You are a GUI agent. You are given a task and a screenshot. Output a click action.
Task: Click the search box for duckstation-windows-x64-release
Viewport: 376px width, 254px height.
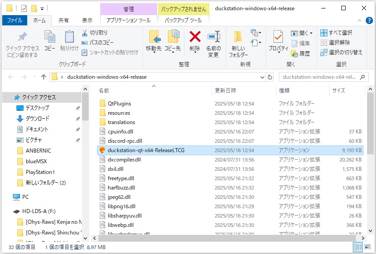click(x=324, y=77)
